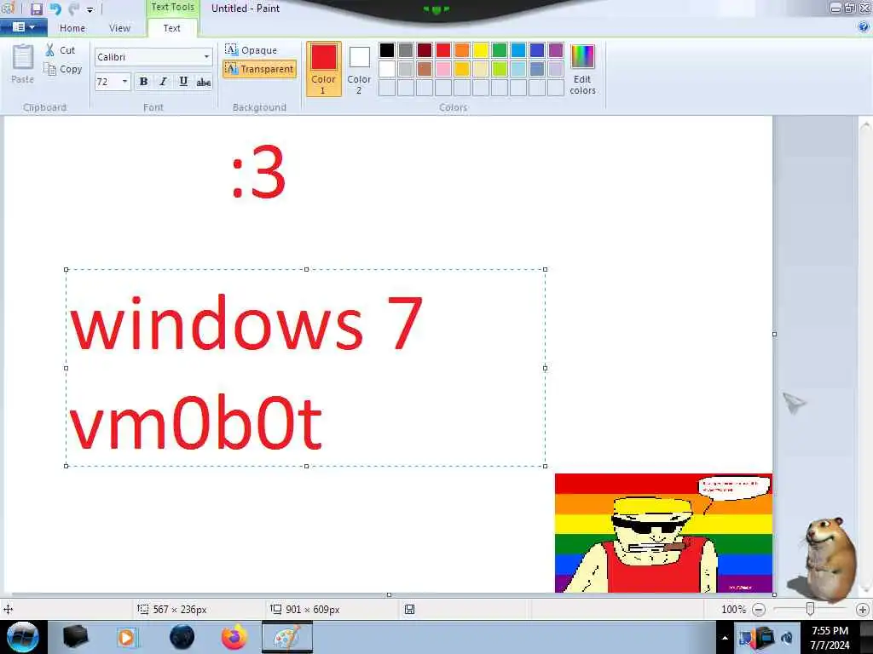Select Transparent background option

(x=259, y=69)
